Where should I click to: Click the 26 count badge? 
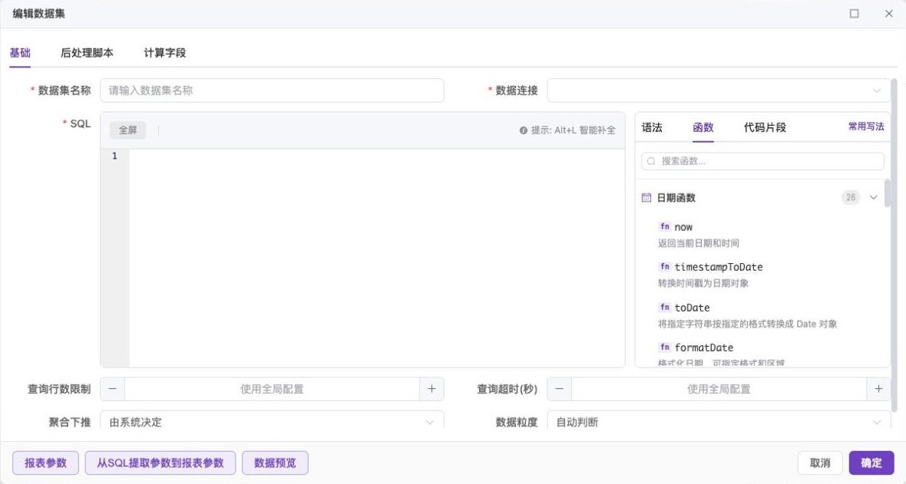851,198
